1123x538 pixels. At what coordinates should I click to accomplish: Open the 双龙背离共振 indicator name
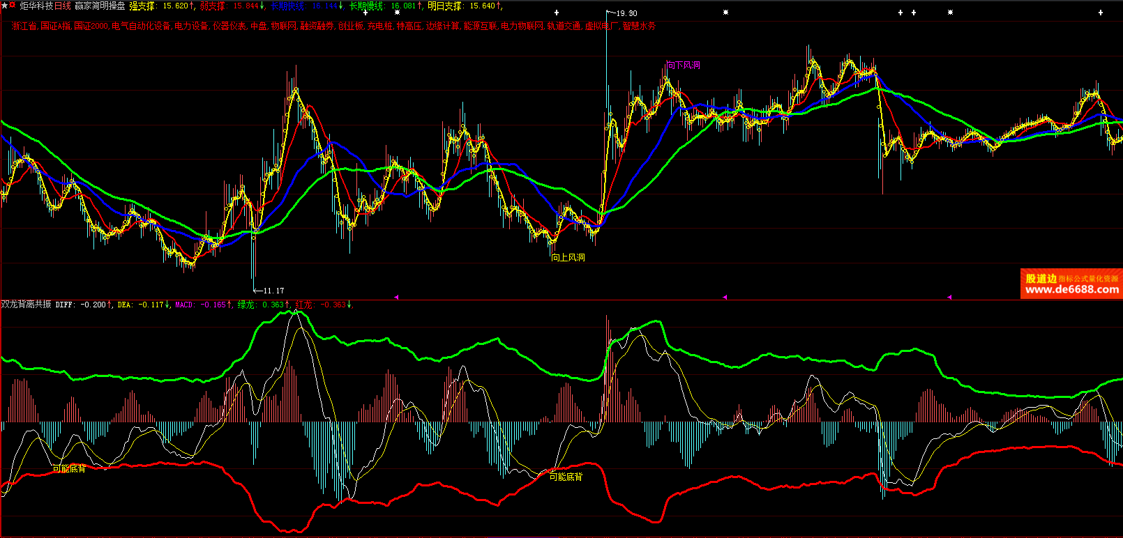(27, 305)
